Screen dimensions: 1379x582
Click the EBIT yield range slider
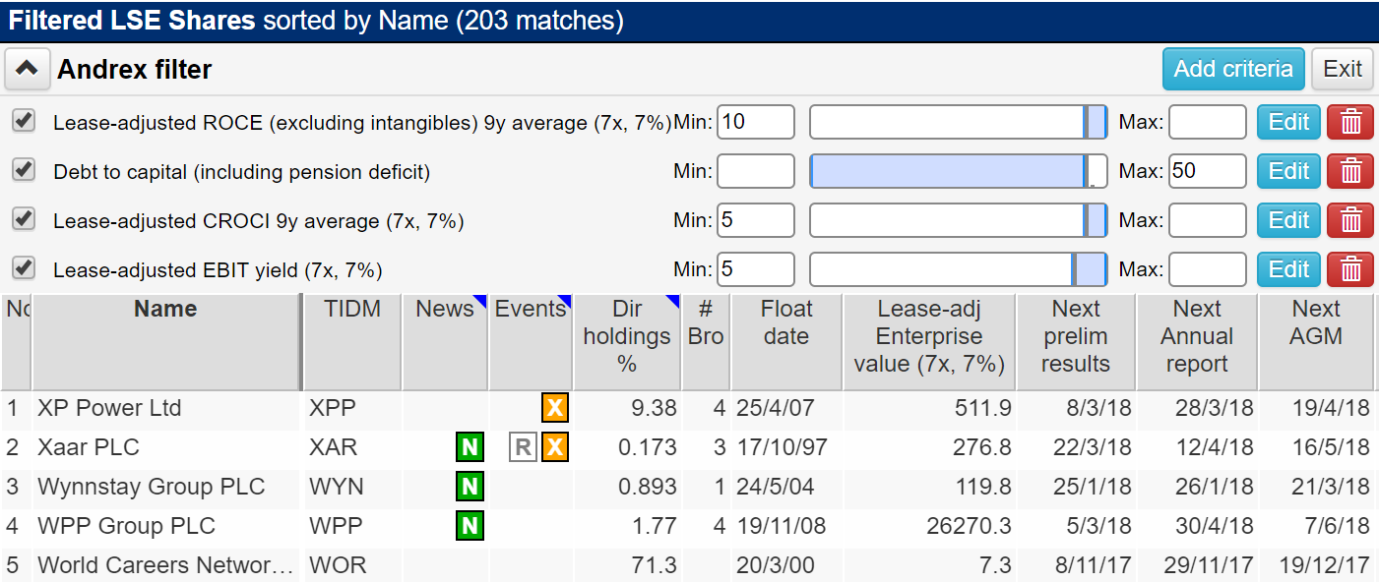coord(958,269)
